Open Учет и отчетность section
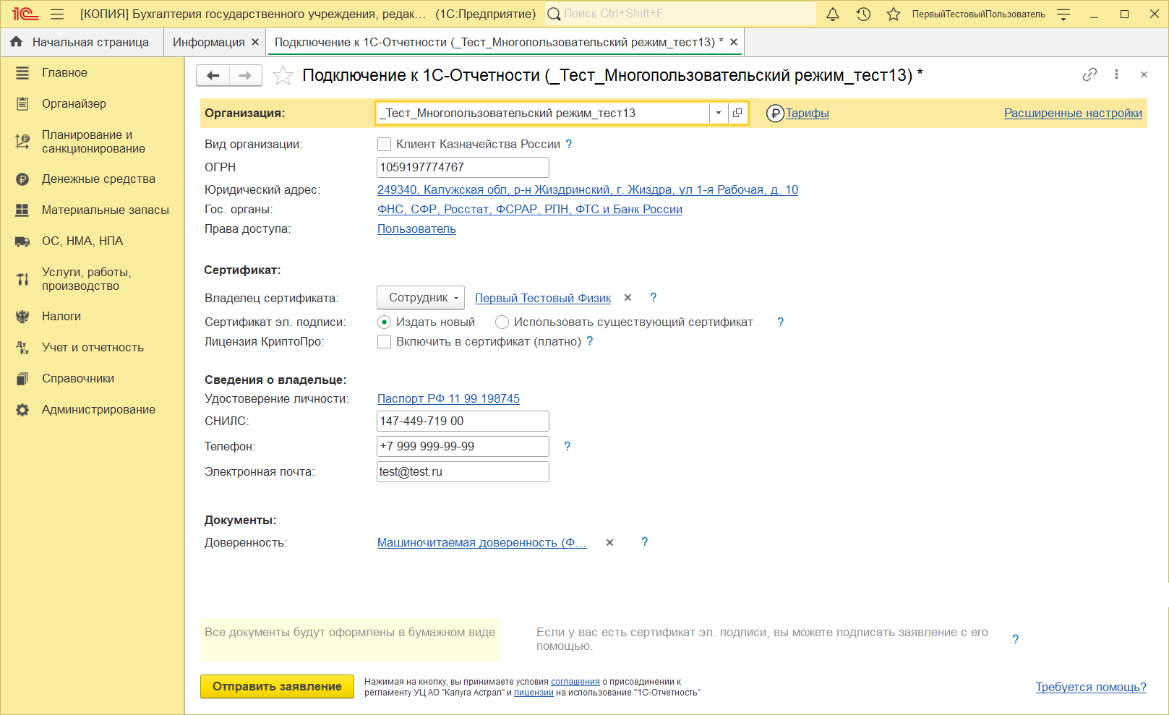The height and width of the screenshot is (715, 1169). (93, 347)
